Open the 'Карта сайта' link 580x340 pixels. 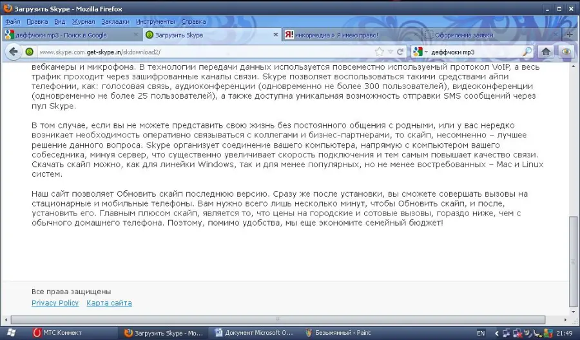(109, 303)
